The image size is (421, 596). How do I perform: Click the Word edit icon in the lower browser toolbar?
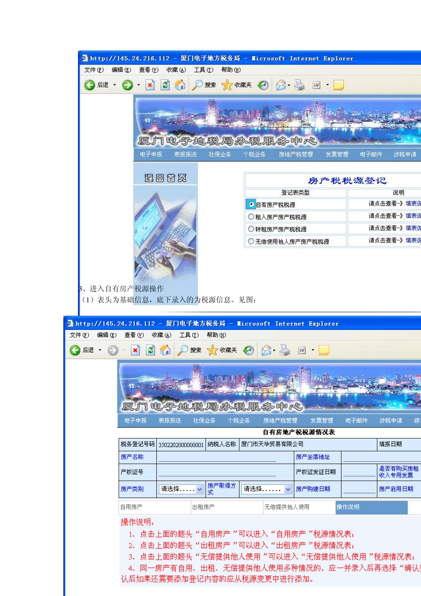coord(302,350)
